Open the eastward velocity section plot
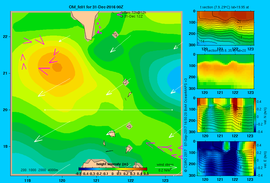This screenshot has width=270, height=183. click(x=225, y=159)
